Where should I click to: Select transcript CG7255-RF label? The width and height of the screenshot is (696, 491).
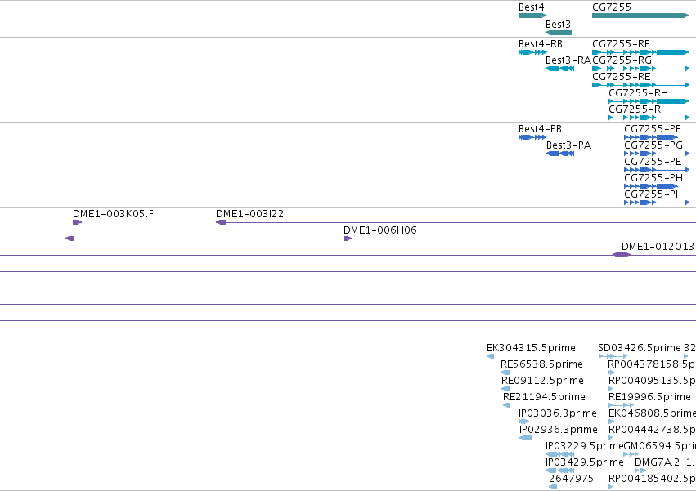[x=621, y=44]
